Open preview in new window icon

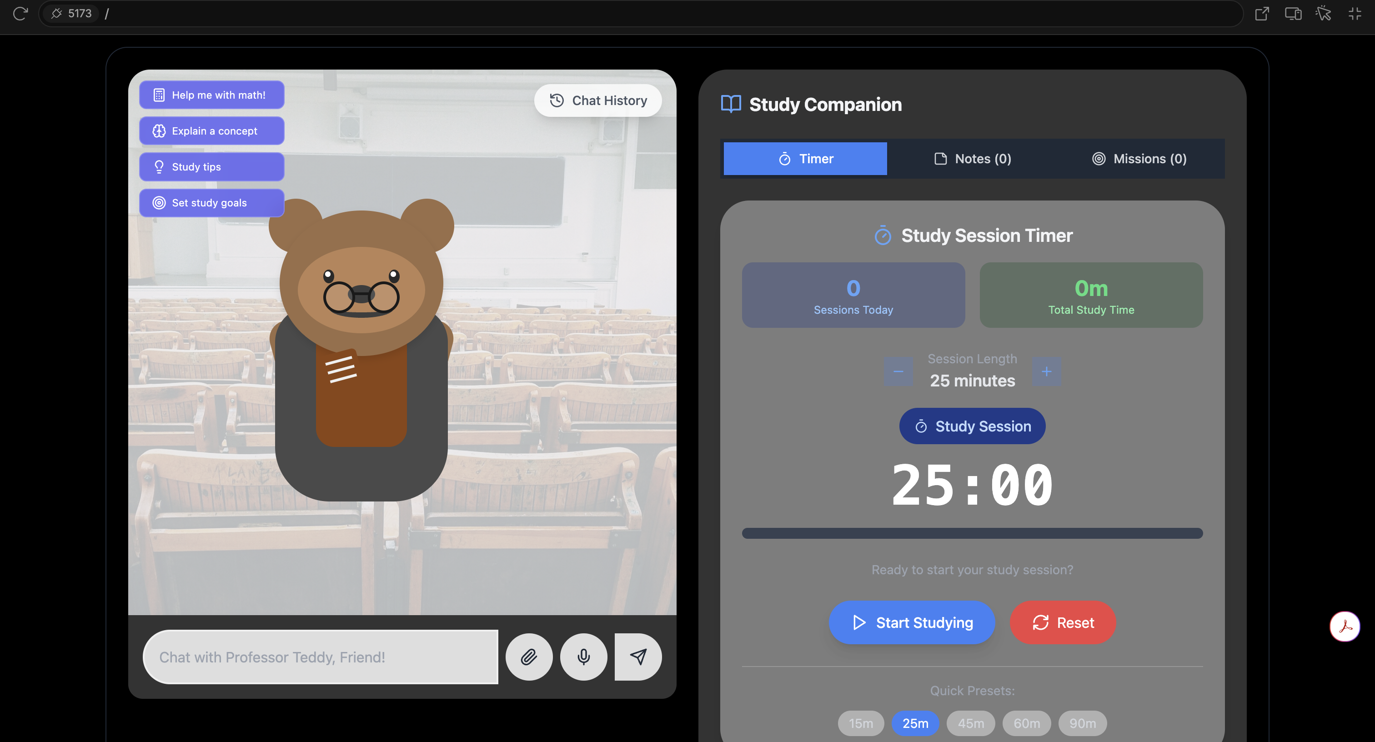pos(1262,13)
